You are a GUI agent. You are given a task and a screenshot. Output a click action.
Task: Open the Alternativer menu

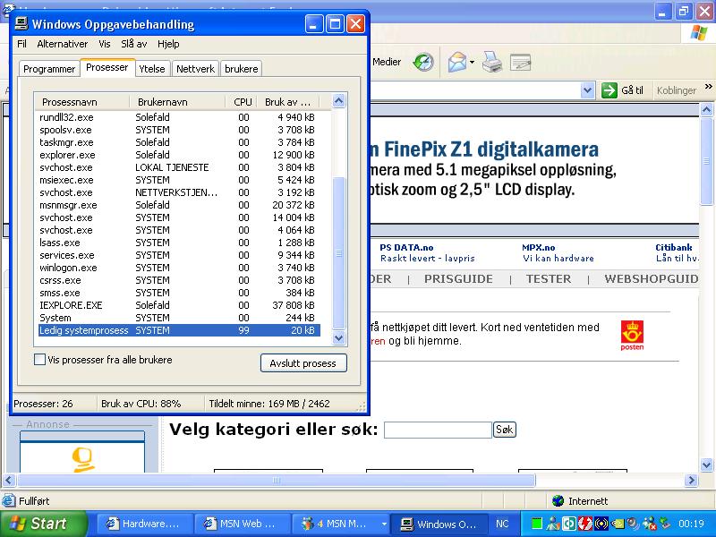pos(62,44)
